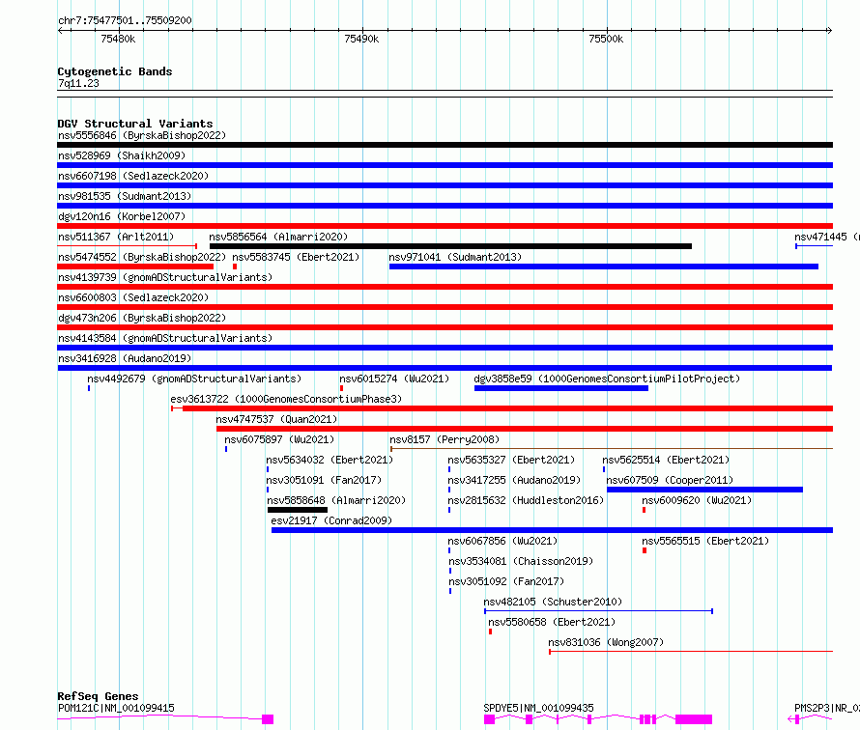860x730 pixels.
Task: Click the nsv5583745 (Ebert2021) label
Action: click(296, 257)
